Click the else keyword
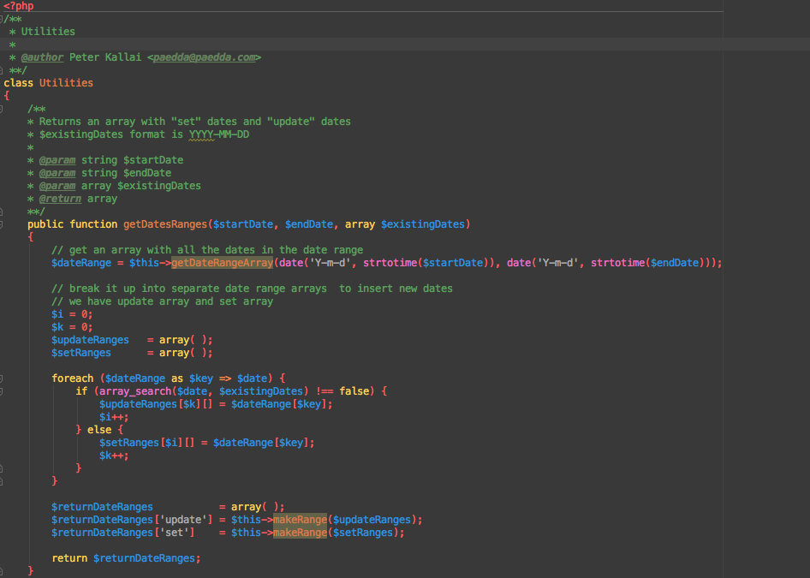 pos(99,430)
